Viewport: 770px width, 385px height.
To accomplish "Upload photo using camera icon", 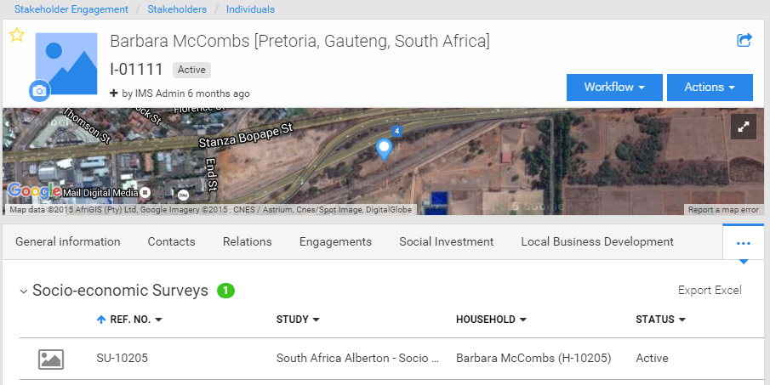I will click(39, 91).
